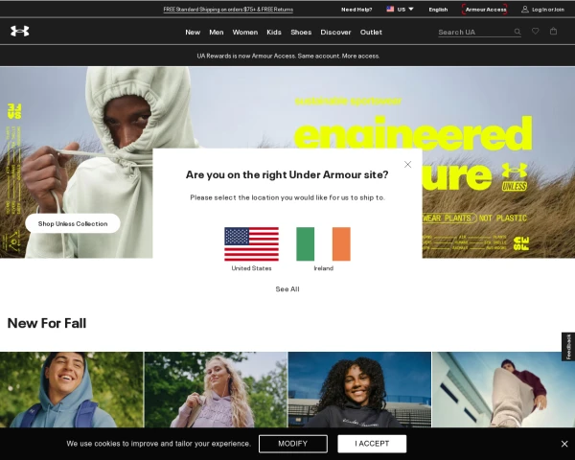
Task: Close the site selection dialog
Action: [x=407, y=164]
